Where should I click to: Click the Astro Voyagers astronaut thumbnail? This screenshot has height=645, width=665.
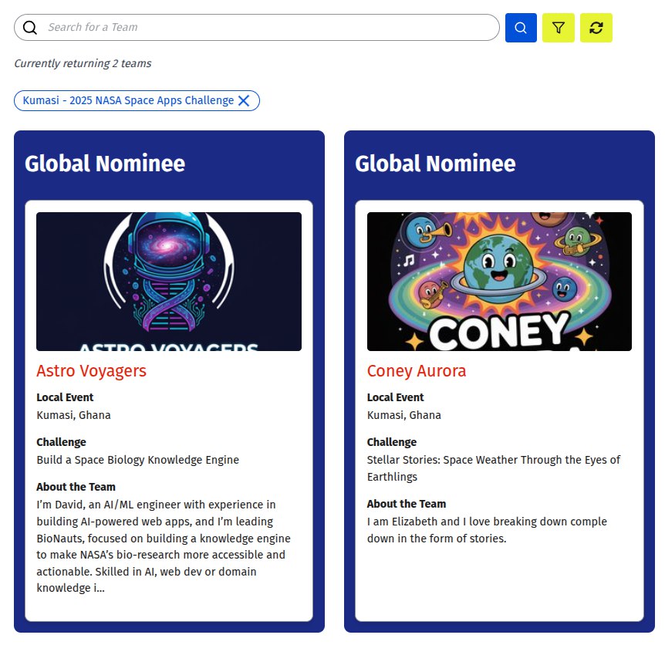[x=169, y=282]
